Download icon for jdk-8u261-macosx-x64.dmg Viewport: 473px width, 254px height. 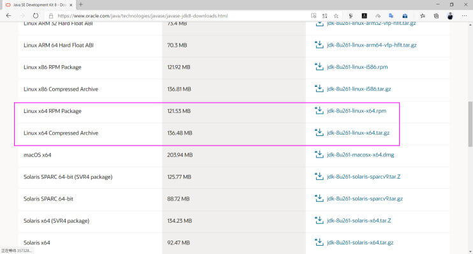[x=319, y=154]
